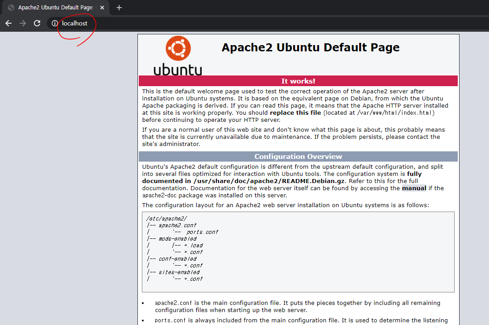Image resolution: width=489 pixels, height=325 pixels.
Task: Click the Configuration Overview header
Action: 298,157
